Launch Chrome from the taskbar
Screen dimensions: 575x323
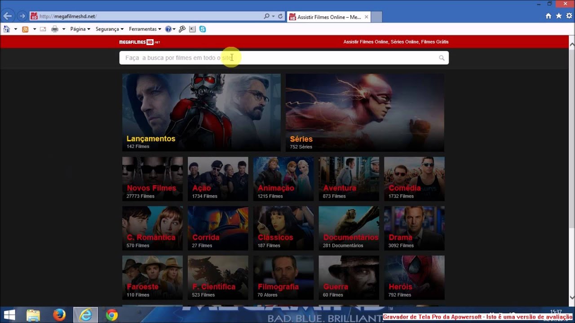pyautogui.click(x=112, y=315)
